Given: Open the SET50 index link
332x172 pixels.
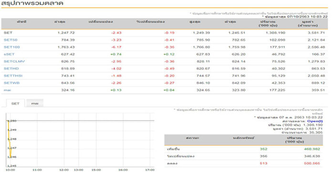Looking at the screenshot, I should point(10,40).
